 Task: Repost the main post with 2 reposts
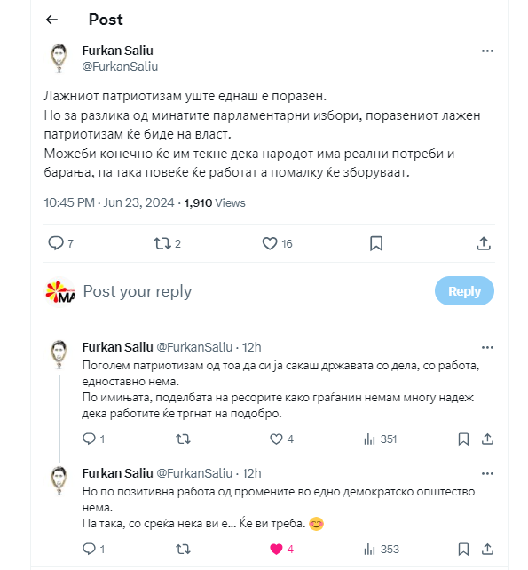pos(162,243)
